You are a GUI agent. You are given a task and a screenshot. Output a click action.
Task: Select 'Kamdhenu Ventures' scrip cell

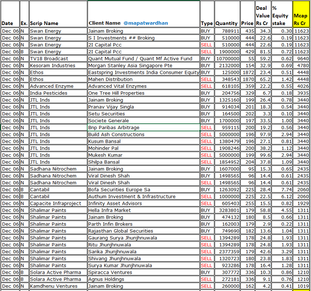tap(58, 286)
